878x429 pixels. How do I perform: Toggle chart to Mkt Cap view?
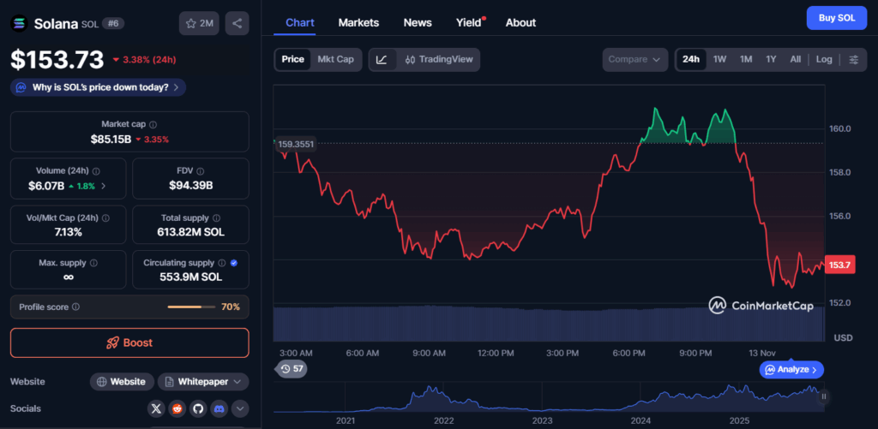click(x=335, y=59)
